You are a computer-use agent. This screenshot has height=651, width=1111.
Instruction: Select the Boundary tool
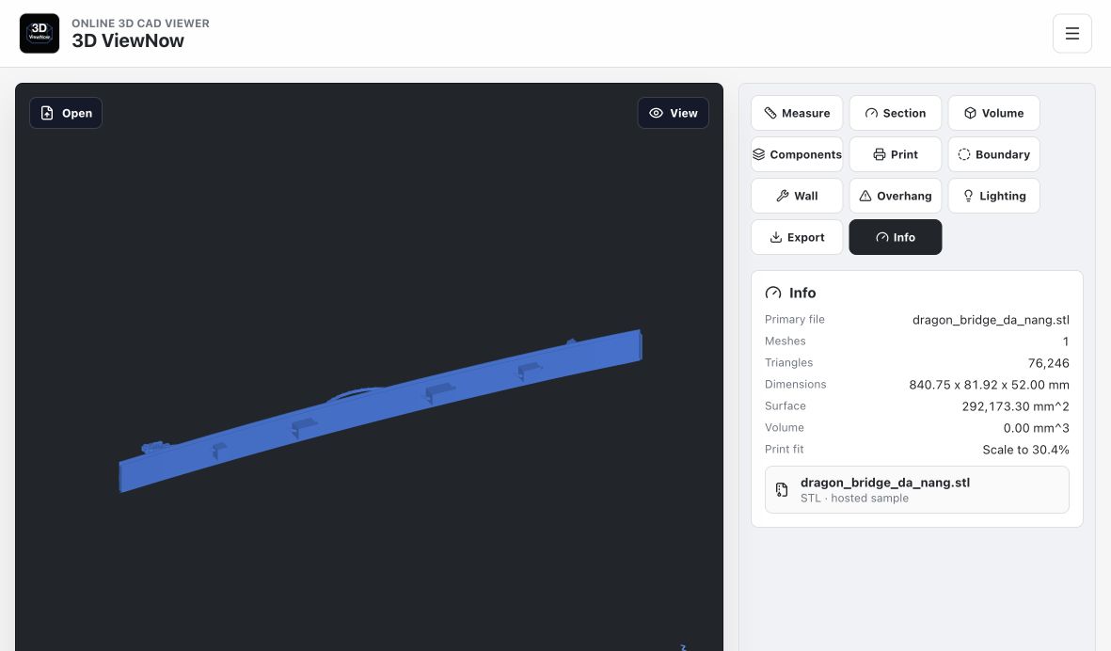point(994,154)
